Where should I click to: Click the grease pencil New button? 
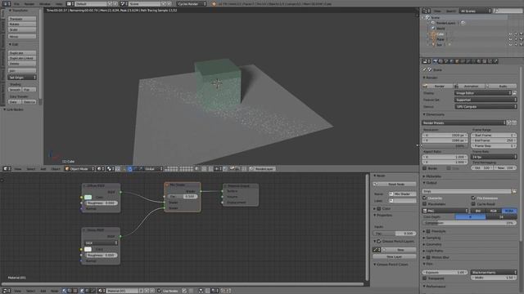(x=399, y=250)
